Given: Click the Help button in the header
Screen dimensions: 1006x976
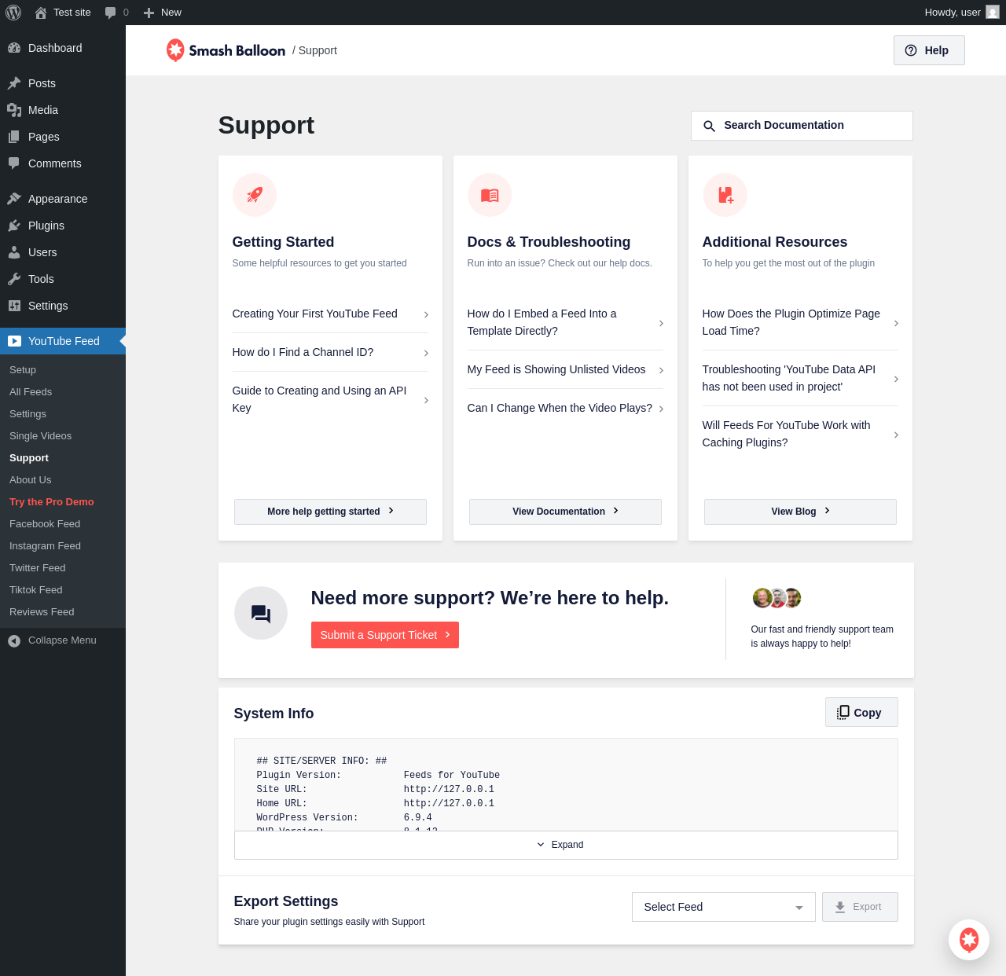Looking at the screenshot, I should pos(929,50).
